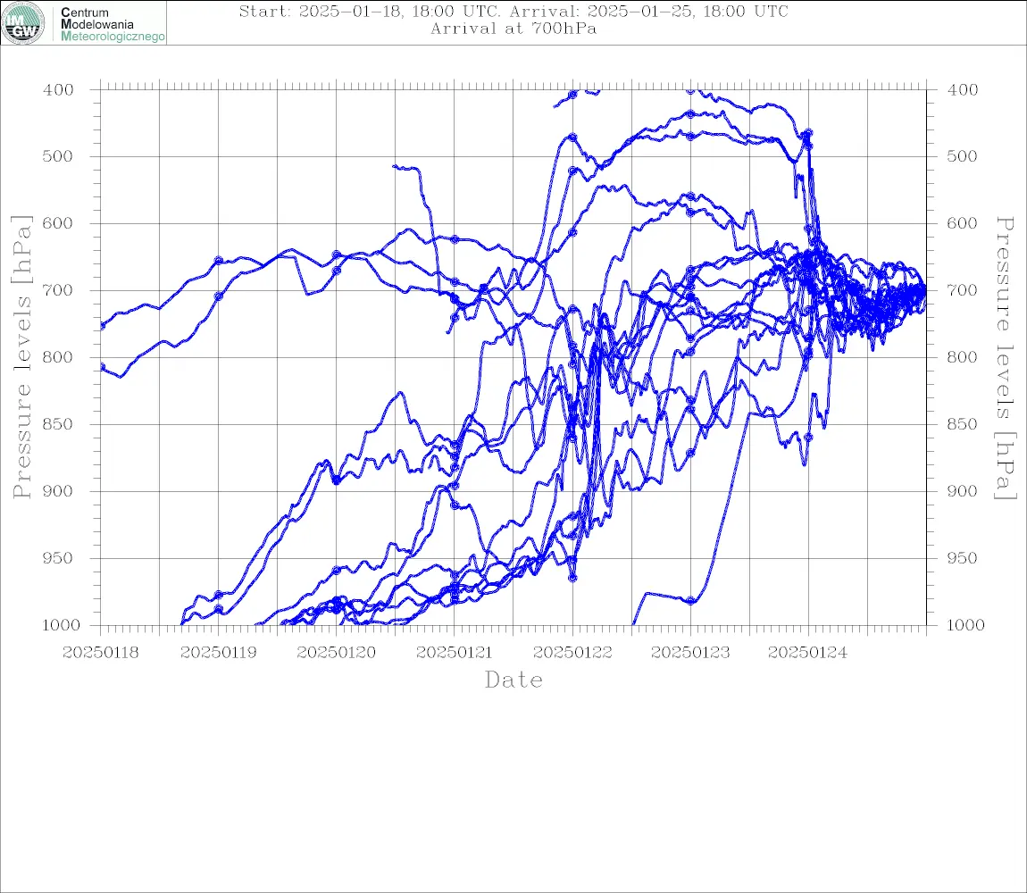Click the right axis 900 label
This screenshot has height=893, width=1027.
click(963, 491)
